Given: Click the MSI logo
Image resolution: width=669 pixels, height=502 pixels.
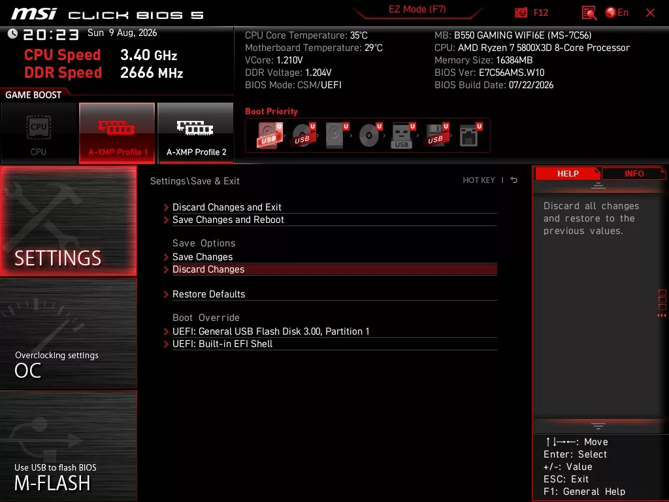Looking at the screenshot, I should tap(34, 14).
